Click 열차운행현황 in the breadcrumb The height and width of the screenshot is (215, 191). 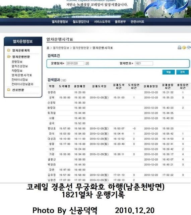[81, 48]
